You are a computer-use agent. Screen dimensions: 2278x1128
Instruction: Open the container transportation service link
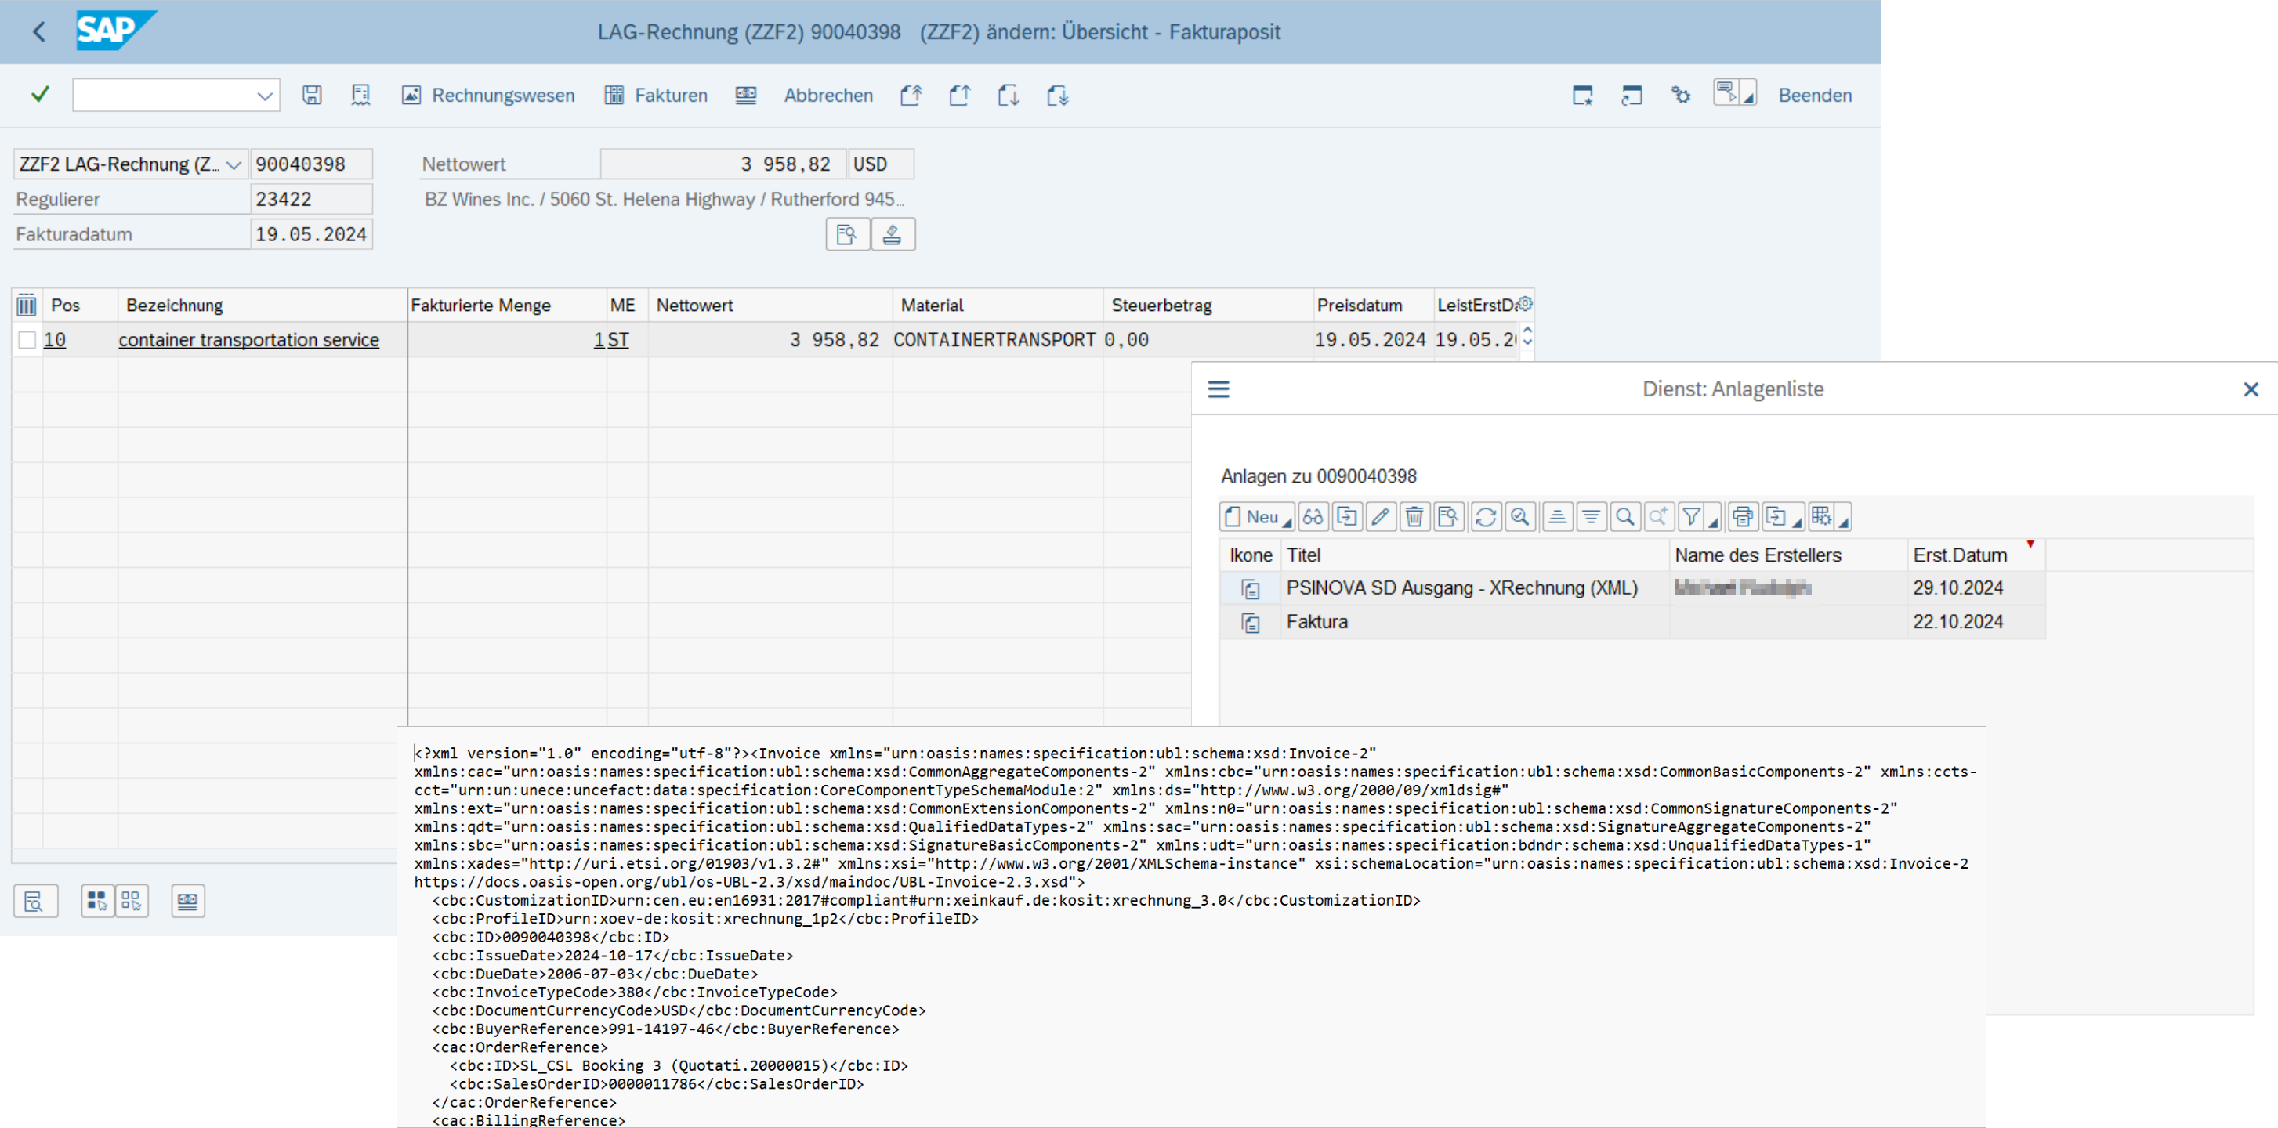[248, 339]
